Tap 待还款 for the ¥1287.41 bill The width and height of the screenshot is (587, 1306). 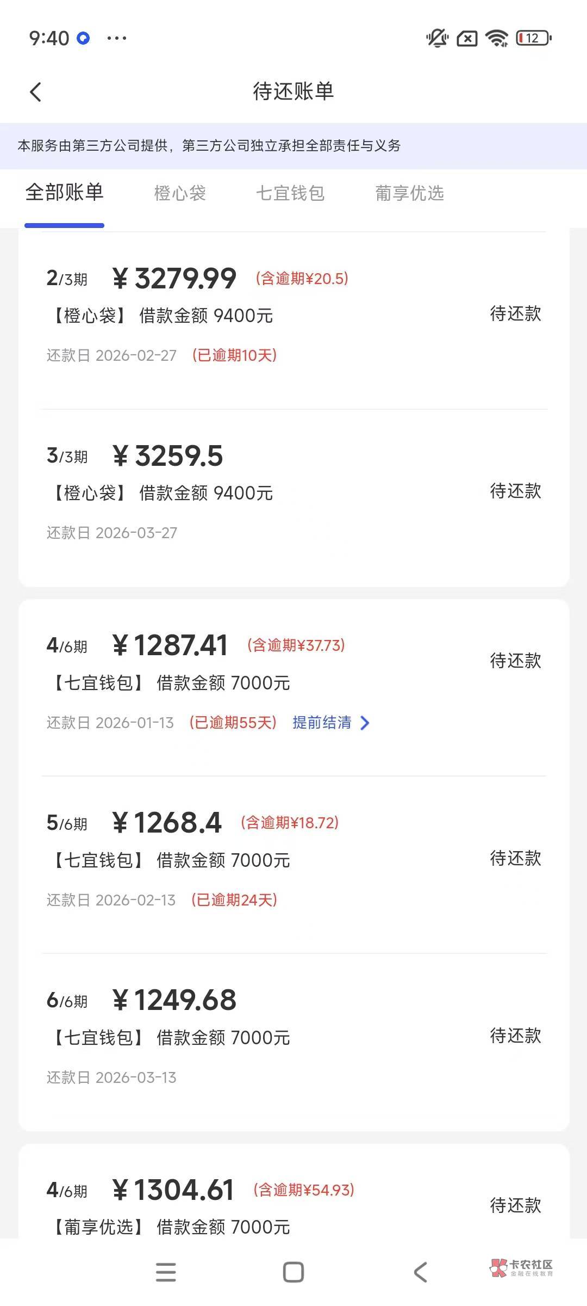pyautogui.click(x=515, y=661)
